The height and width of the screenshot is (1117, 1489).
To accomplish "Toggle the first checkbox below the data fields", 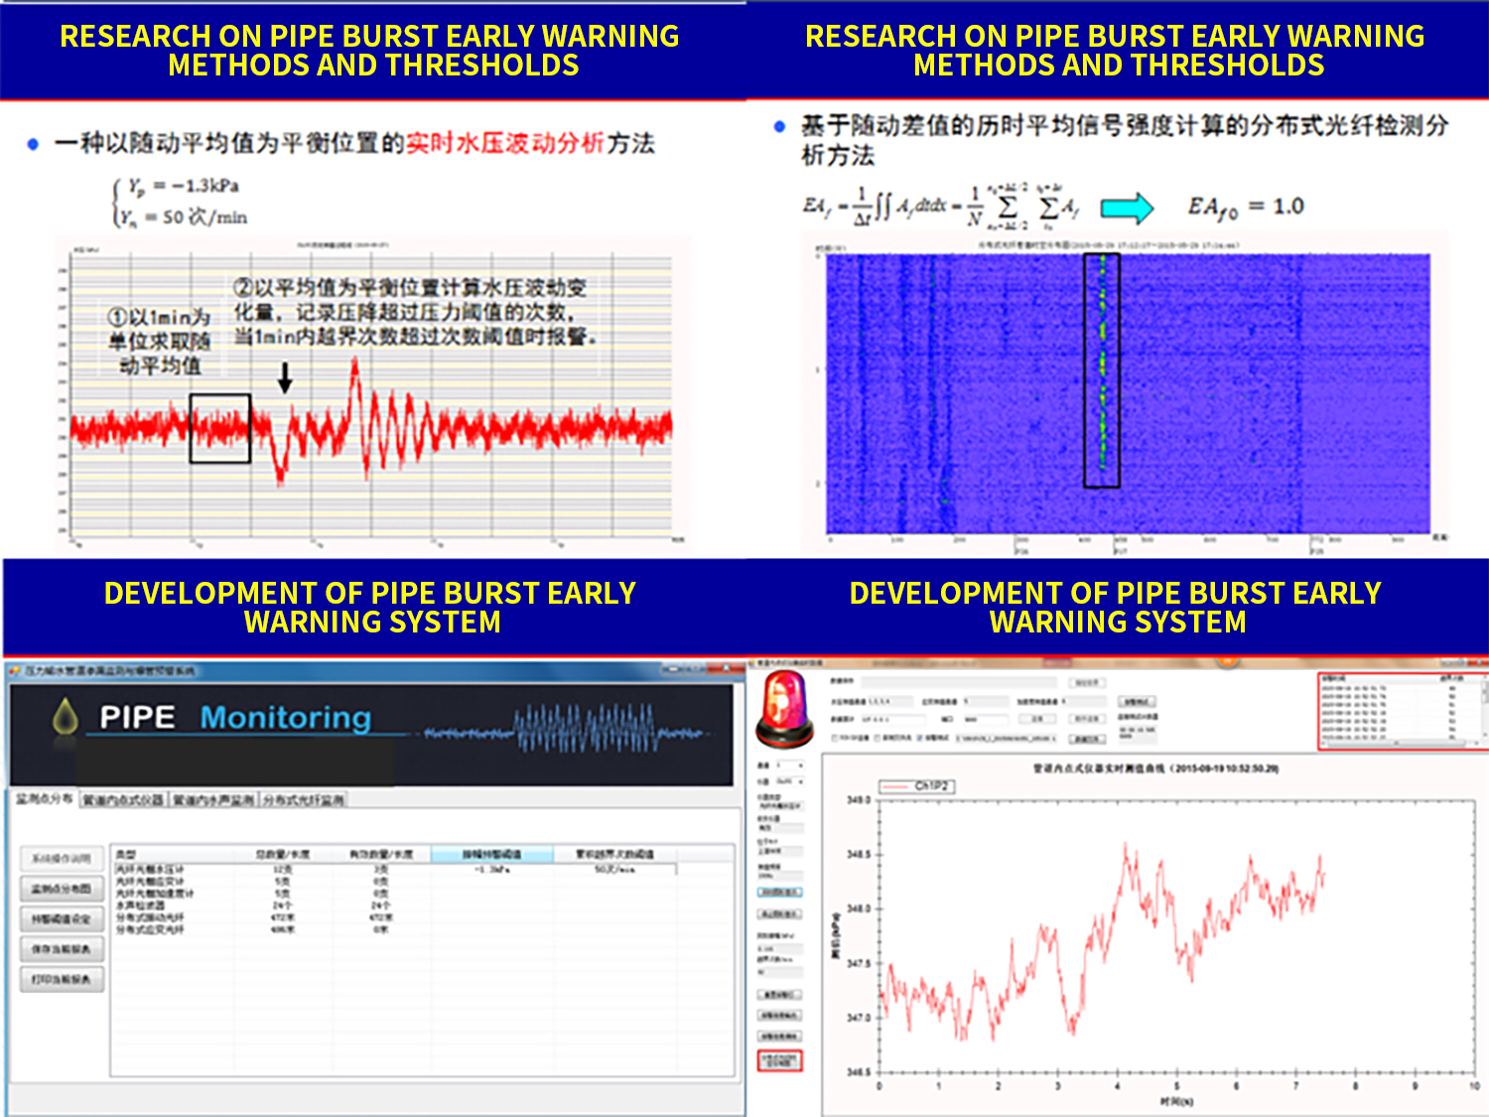I will [x=835, y=739].
